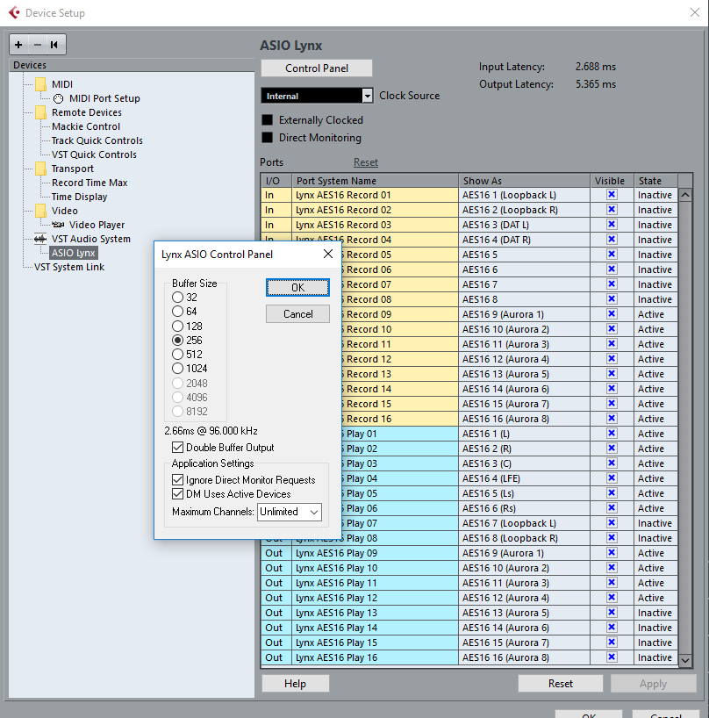
Task: Click the Video Player camera icon
Action: [x=58, y=225]
